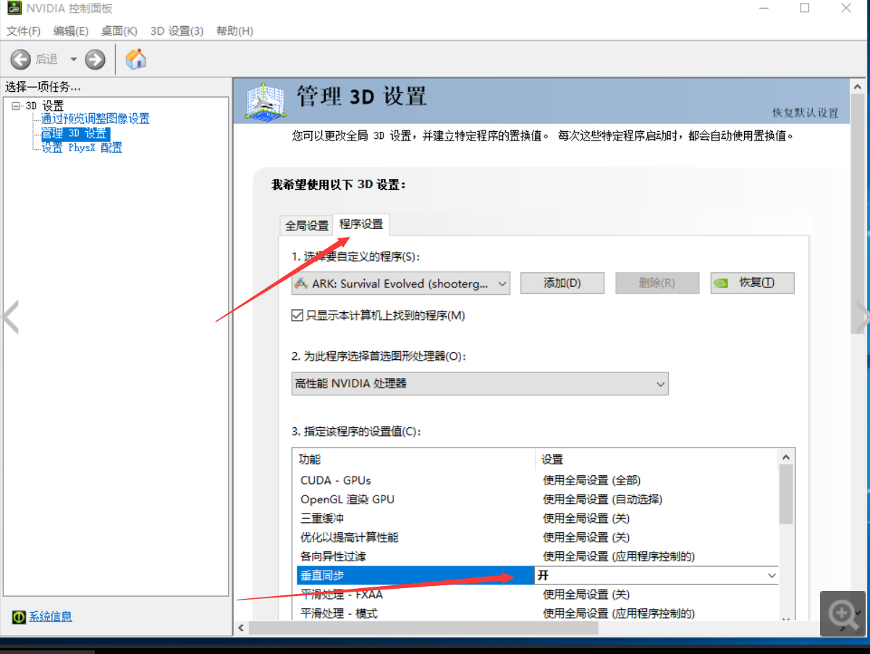
Task: Click the 添加 button
Action: pyautogui.click(x=562, y=283)
